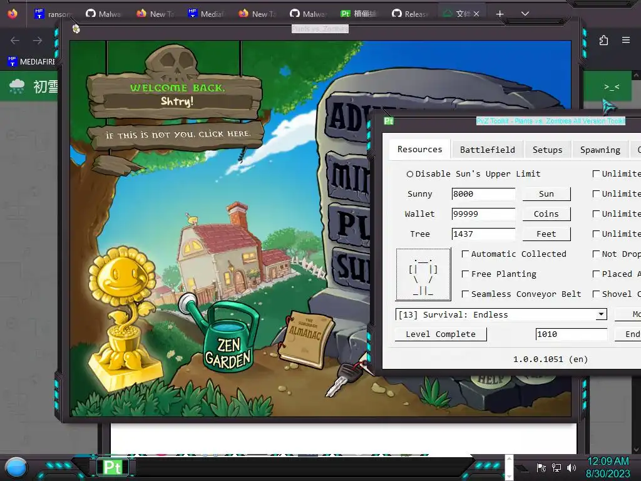Switch to the Pt-icon browser tab

click(x=359, y=14)
